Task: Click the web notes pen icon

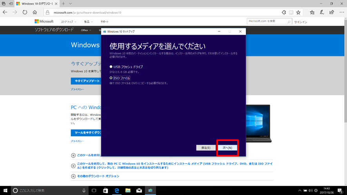Action: point(322,13)
